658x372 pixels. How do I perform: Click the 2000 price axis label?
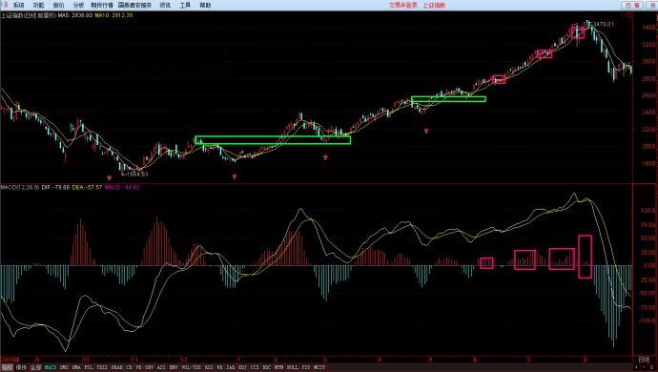click(x=648, y=147)
